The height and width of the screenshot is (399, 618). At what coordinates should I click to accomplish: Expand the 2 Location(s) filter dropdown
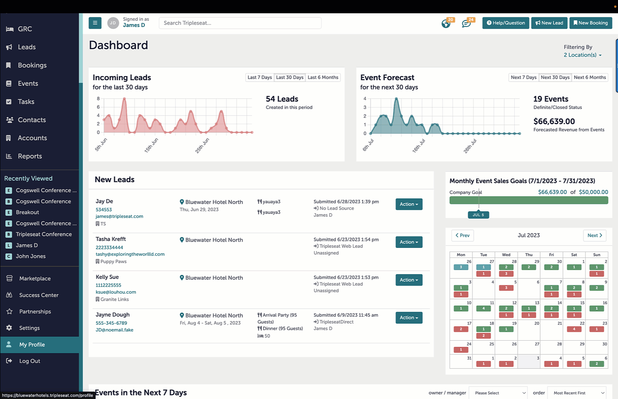(582, 55)
